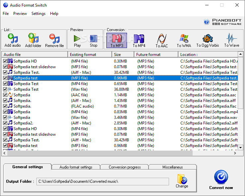
Task: Toggle checkbox of Softpedia Test 36.88MB Wav row
Action: click(x=5, y=89)
